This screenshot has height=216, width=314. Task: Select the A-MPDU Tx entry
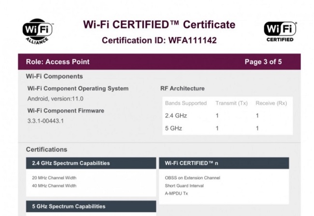click(176, 194)
